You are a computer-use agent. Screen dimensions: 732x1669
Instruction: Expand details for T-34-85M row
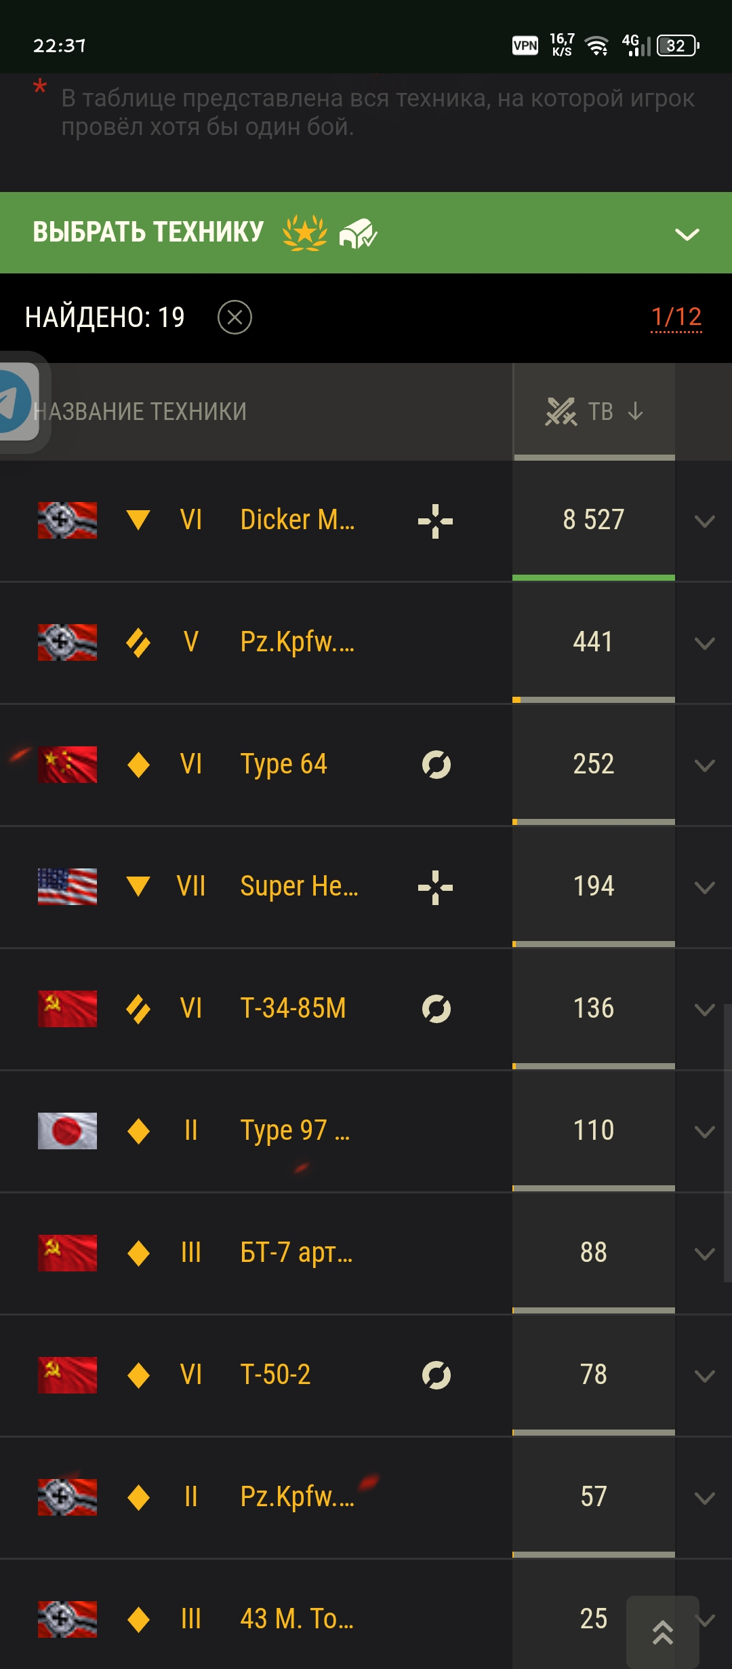click(x=705, y=1010)
